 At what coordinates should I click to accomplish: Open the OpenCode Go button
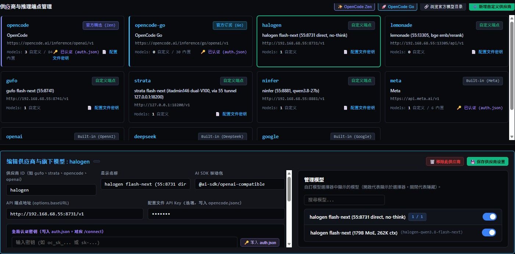(397, 7)
